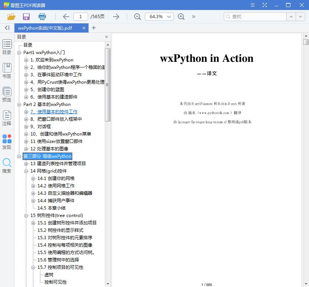Select the wxPython实战(中文版).pdf document tab
Image resolution: width=309 pixels, height=287 pixels.
pos(48,28)
